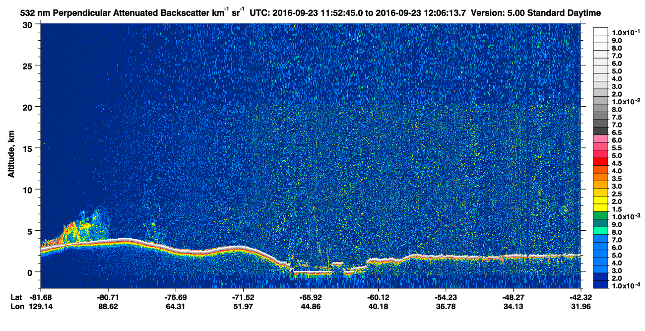Click the "Altitude, km" axis label
The image size is (645, 331).
click(x=11, y=155)
